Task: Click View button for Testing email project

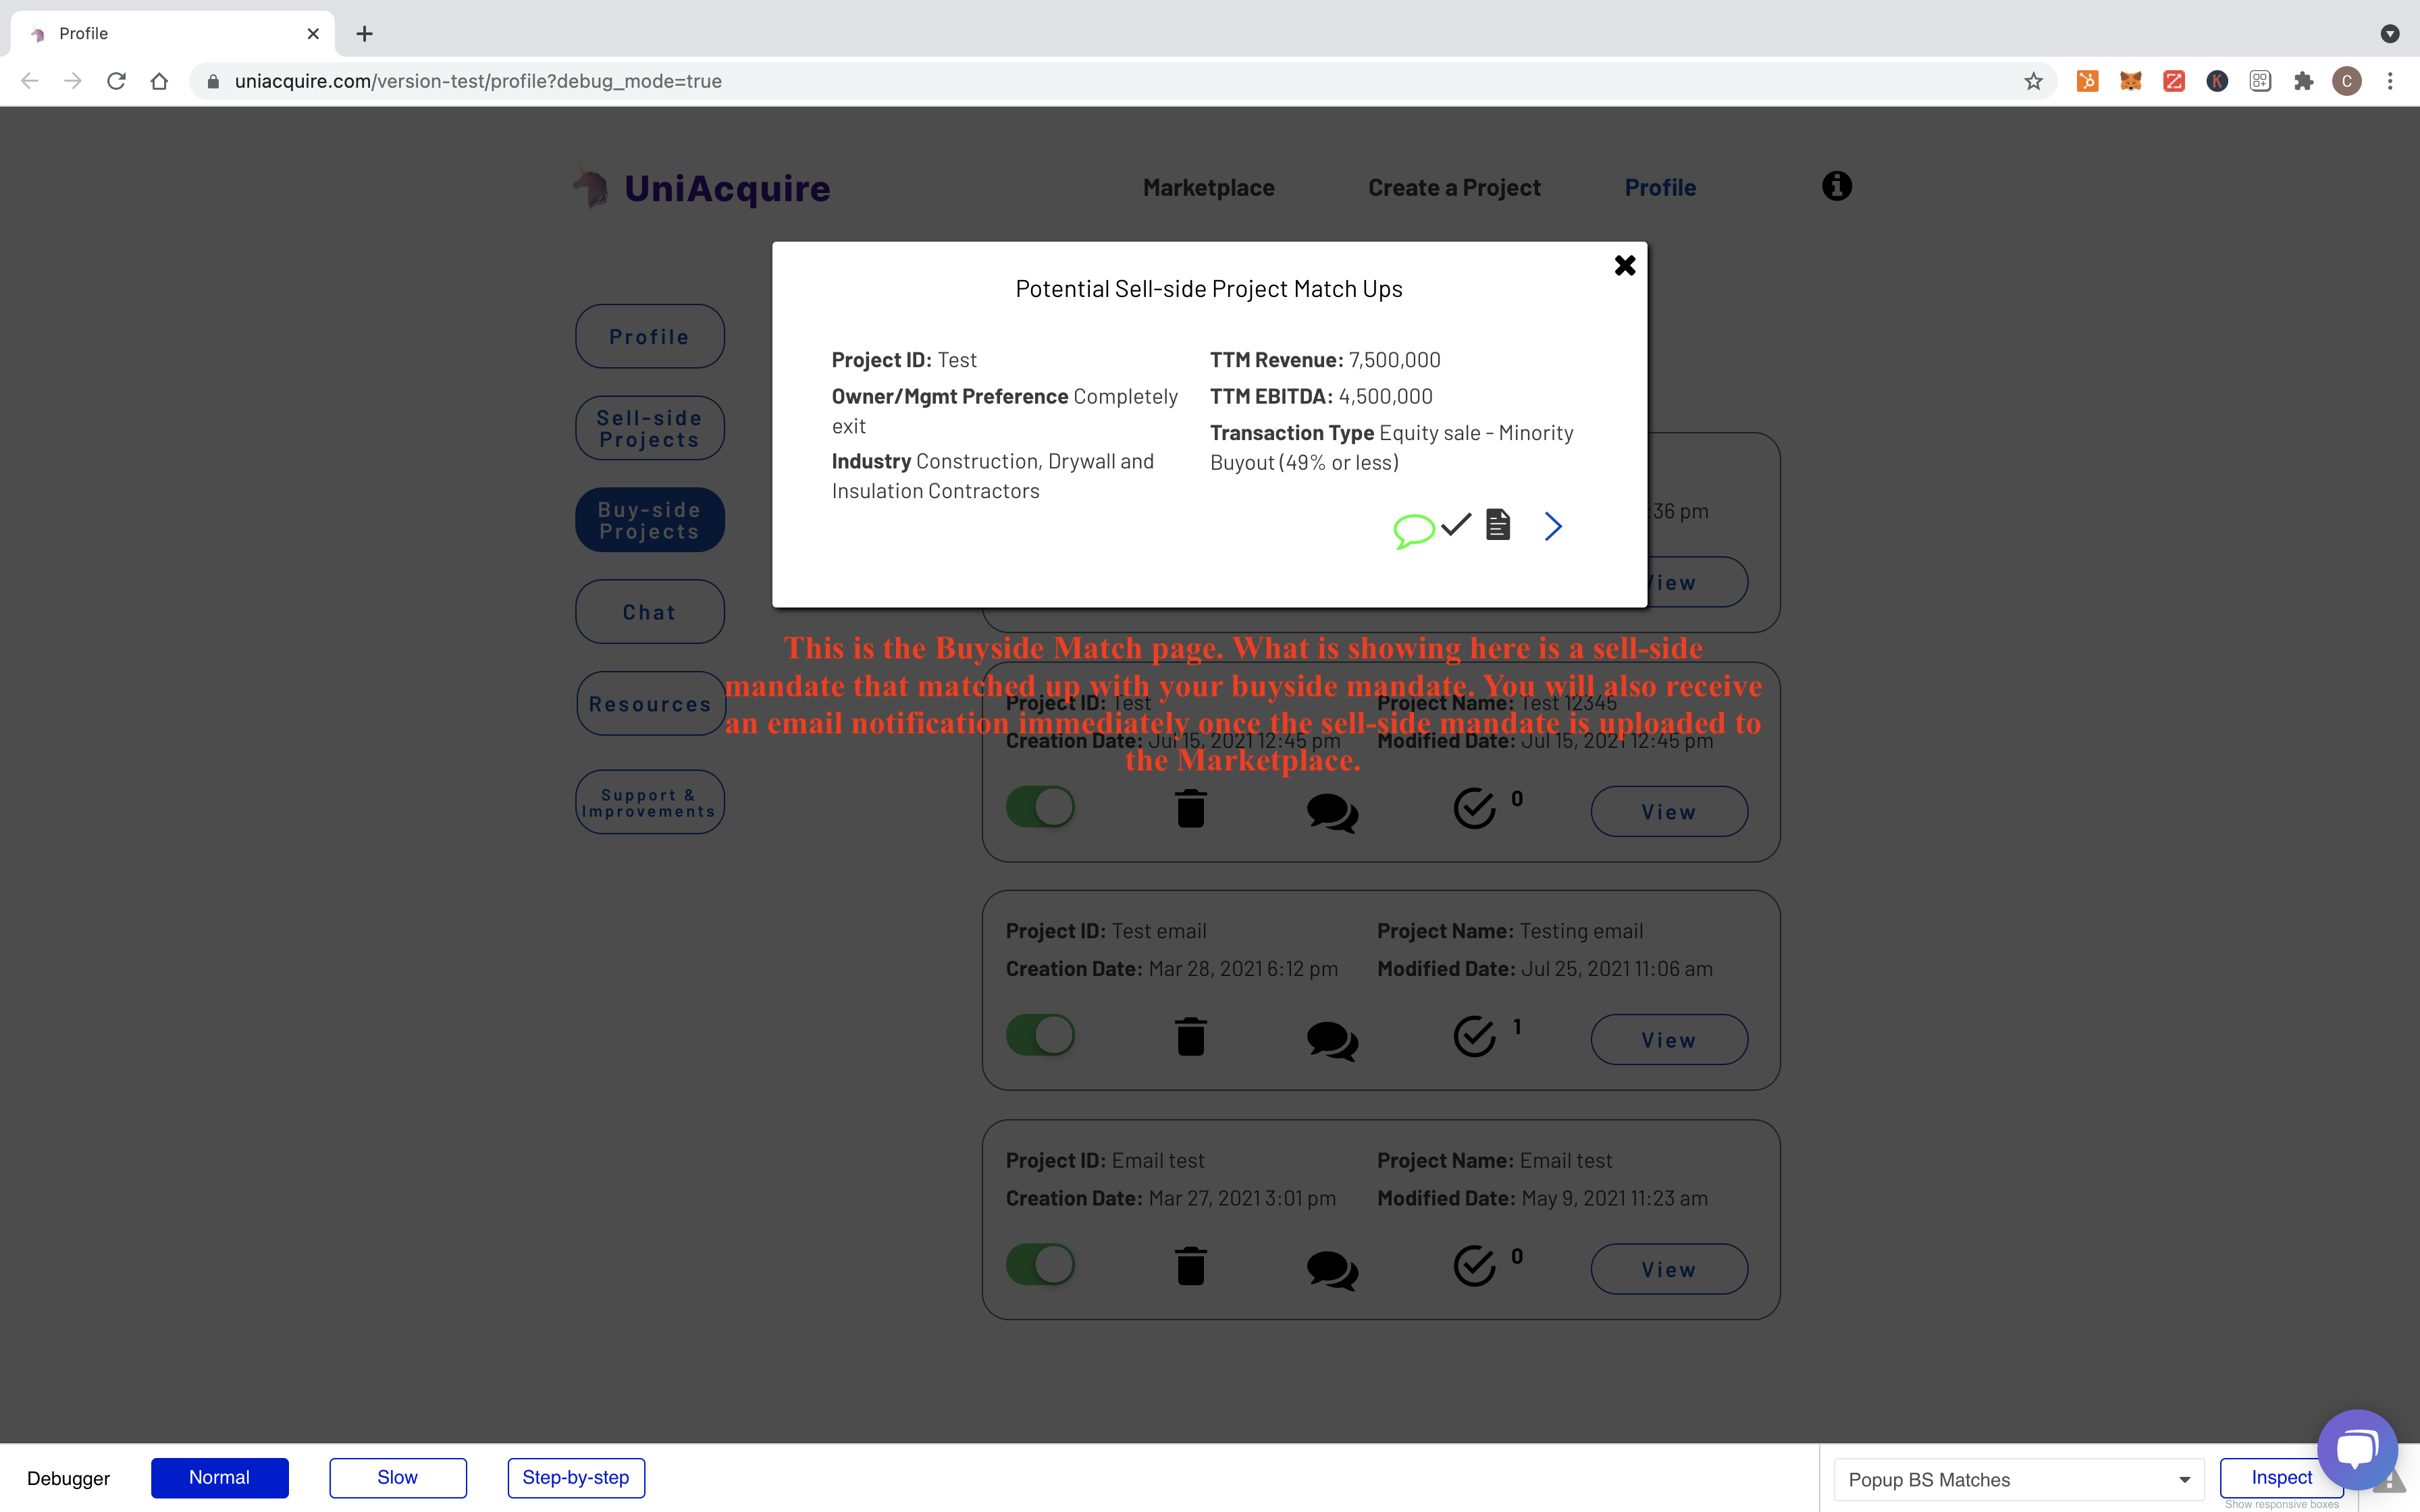Action: coord(1668,1040)
